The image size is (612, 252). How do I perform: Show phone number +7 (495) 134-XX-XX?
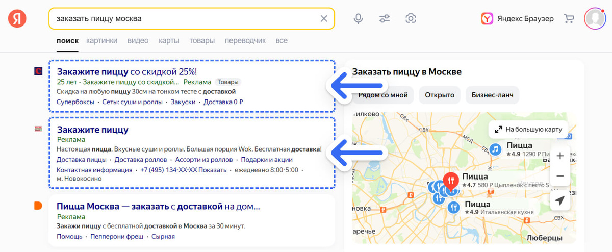click(184, 170)
